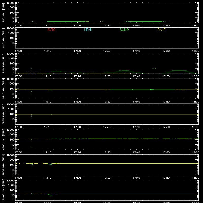Click the 10 tick label of 15400 MHz panel
Image resolution: width=203 pixels, height=203 pixels.
pos(13,195)
